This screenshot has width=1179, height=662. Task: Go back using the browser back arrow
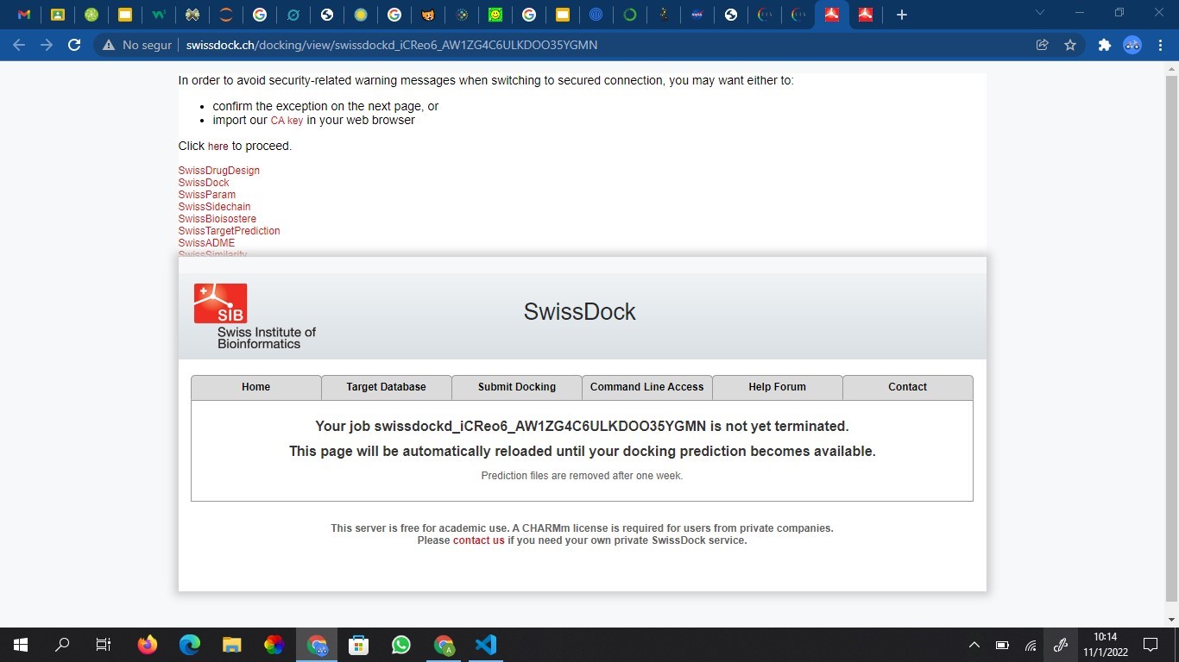(19, 45)
